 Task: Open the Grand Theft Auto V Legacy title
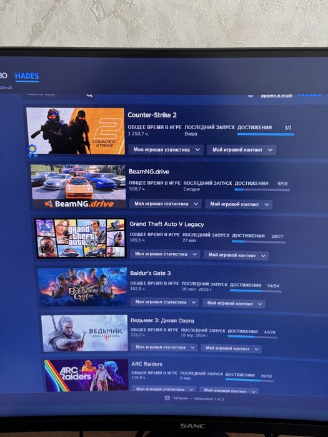pyautogui.click(x=167, y=224)
